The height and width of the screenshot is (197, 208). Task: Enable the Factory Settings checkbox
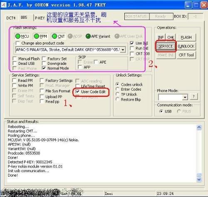pyautogui.click(x=42, y=81)
